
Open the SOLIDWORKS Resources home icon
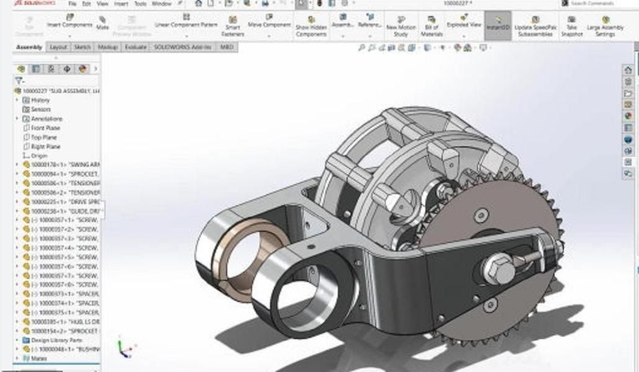pos(628,70)
